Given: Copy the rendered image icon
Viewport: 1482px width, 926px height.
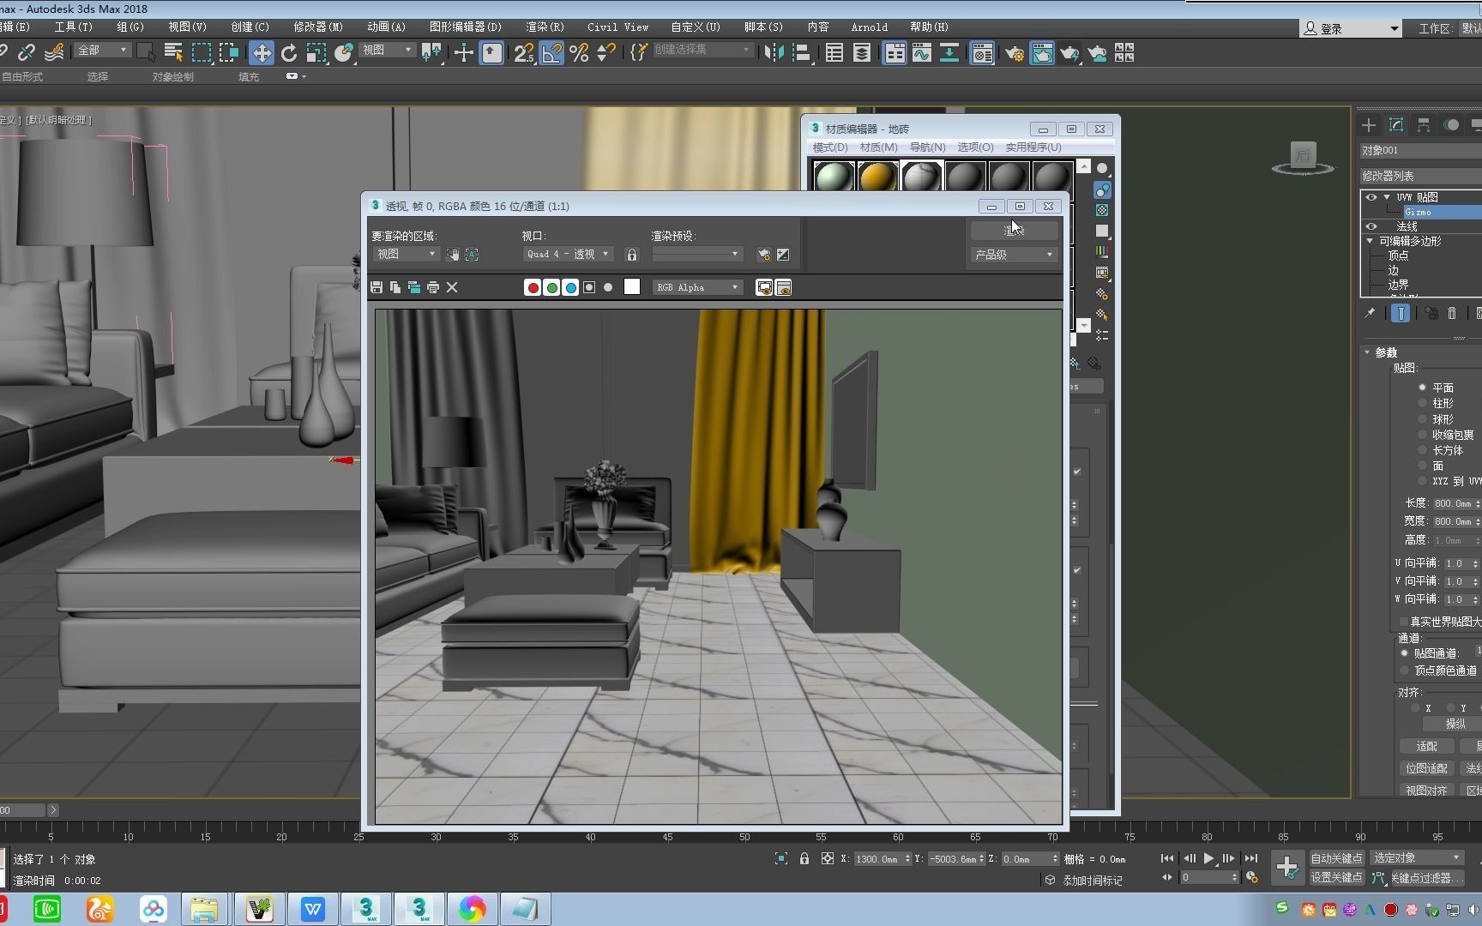Looking at the screenshot, I should tap(395, 287).
